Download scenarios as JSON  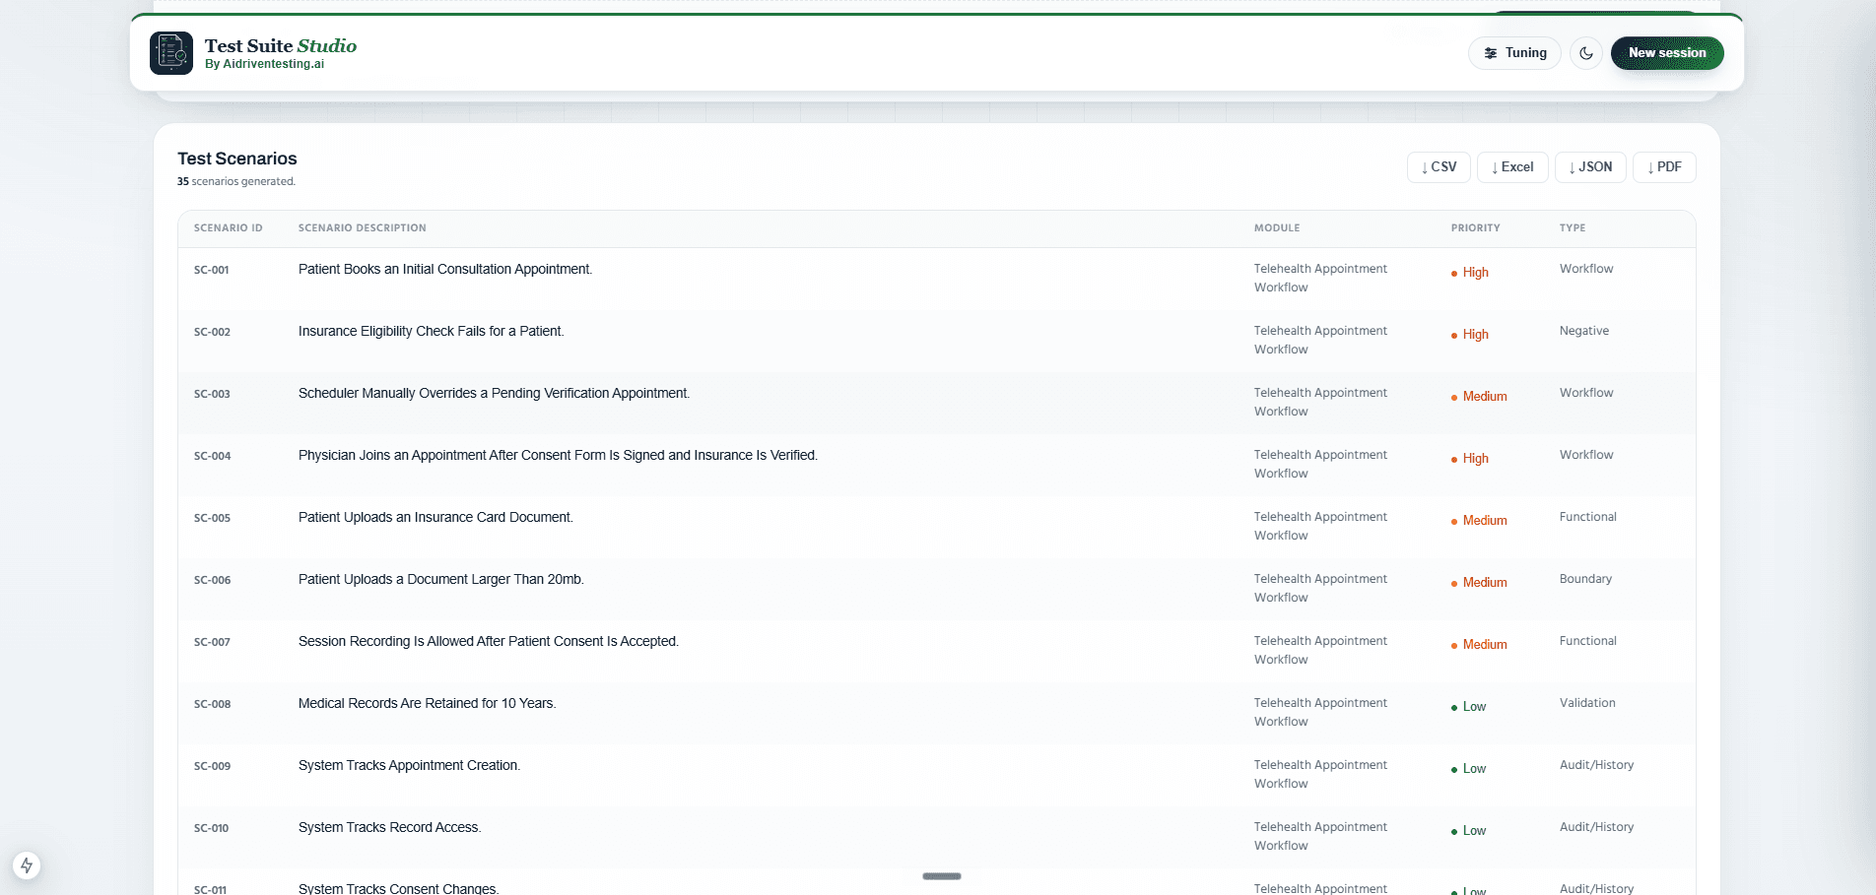[x=1590, y=167]
